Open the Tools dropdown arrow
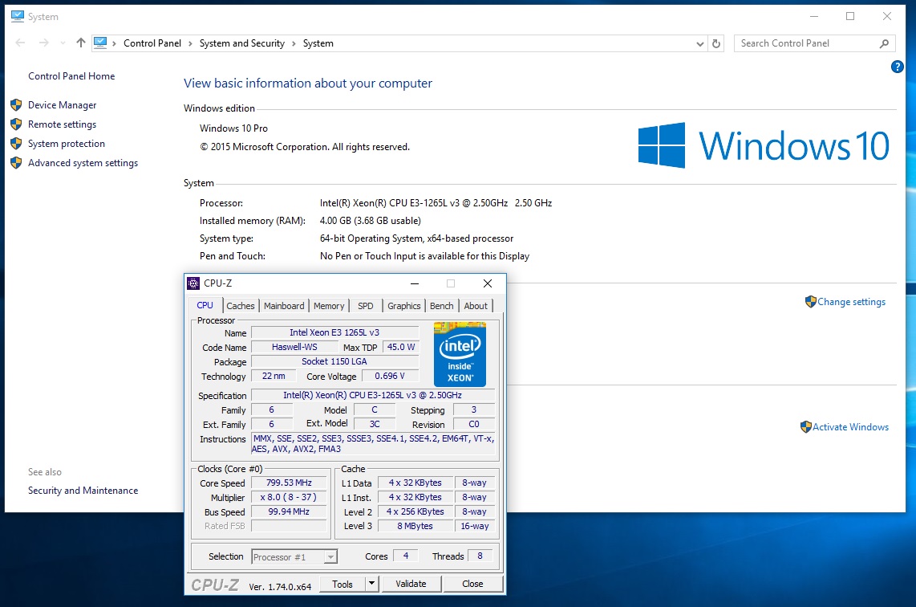The height and width of the screenshot is (607, 916). (x=371, y=584)
